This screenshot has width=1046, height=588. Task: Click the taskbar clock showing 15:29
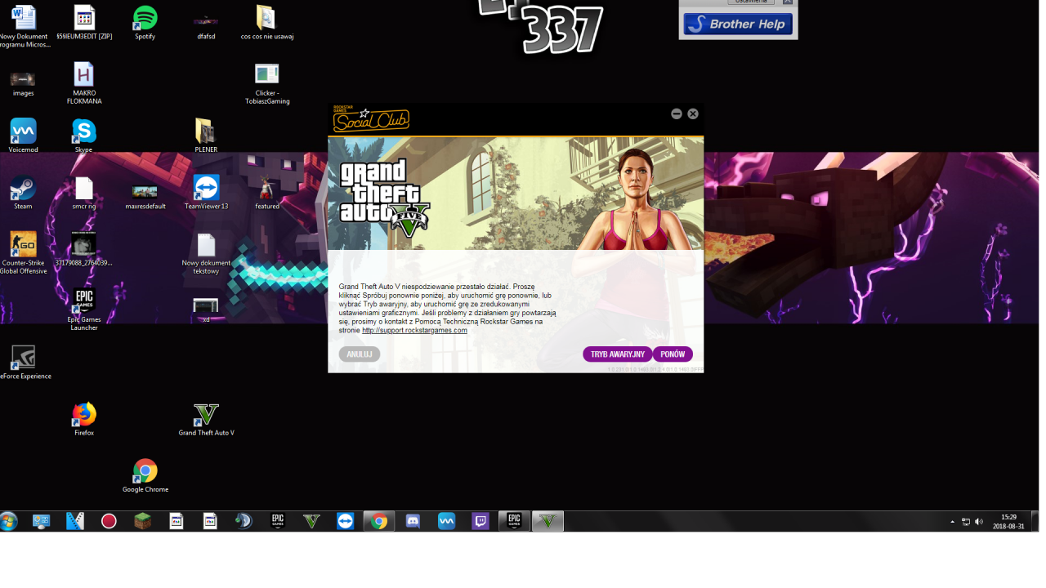coord(1009,522)
